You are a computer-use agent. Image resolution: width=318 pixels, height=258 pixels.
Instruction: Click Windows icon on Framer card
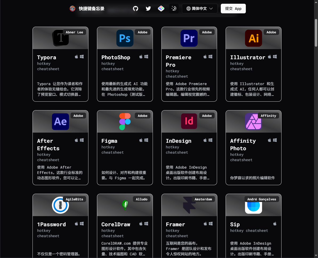coord(210,224)
